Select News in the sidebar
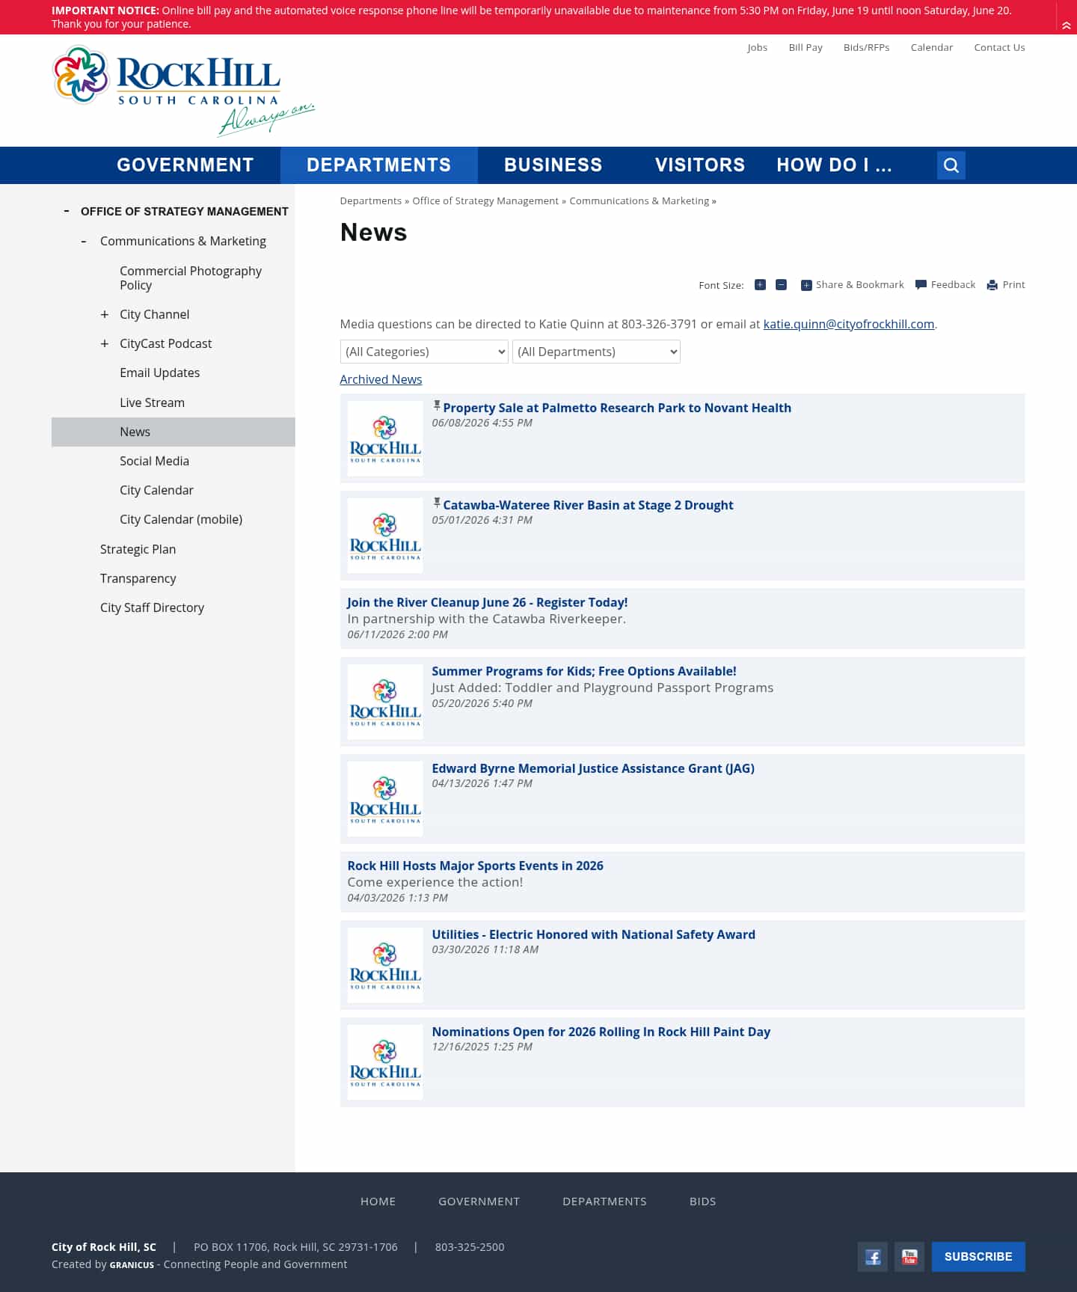 point(174,432)
